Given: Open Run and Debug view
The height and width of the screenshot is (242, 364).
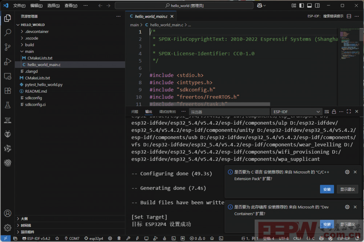Looking at the screenshot, I should pos(7,62).
